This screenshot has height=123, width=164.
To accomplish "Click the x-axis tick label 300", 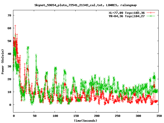I will pyautogui.click(x=138, y=116).
